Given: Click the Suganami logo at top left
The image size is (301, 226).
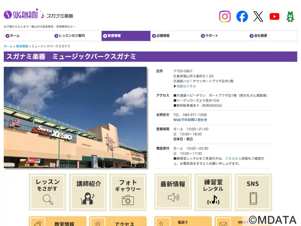Looking at the screenshot, I should [38, 14].
